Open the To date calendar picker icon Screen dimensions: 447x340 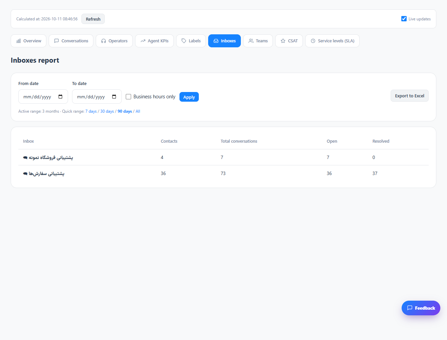pos(114,97)
